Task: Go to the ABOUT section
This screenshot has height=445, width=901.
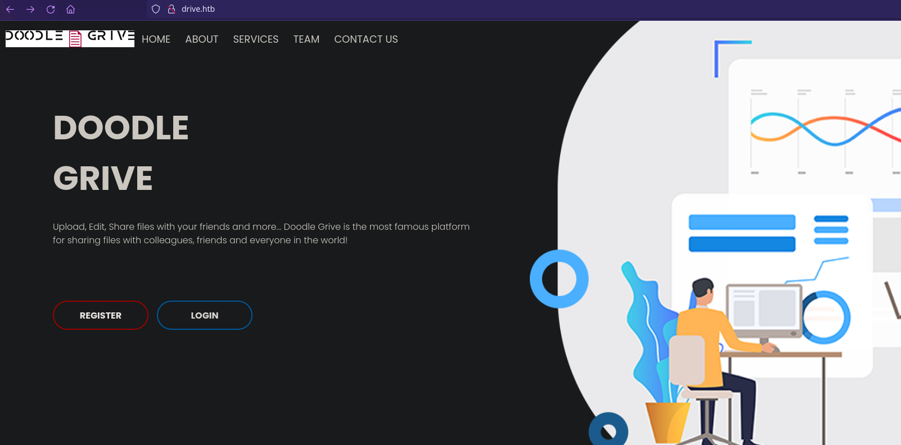Action: [x=201, y=39]
